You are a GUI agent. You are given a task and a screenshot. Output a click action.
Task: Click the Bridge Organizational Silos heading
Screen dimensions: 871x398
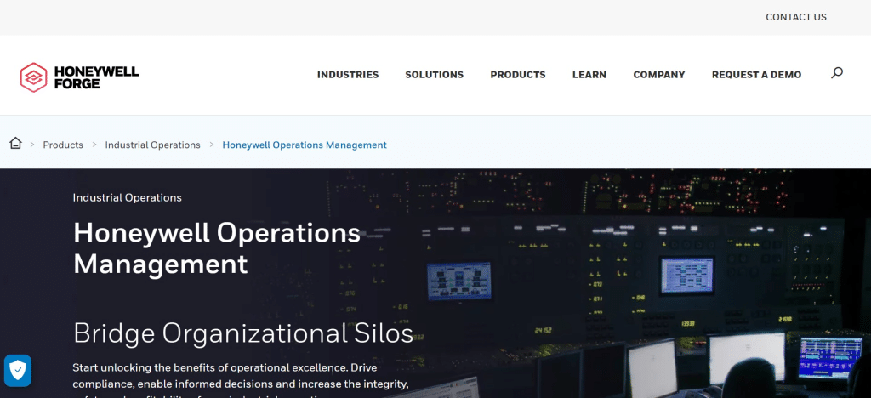click(243, 333)
